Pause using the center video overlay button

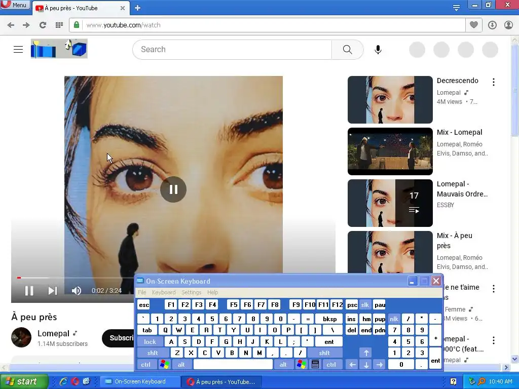[x=173, y=189]
